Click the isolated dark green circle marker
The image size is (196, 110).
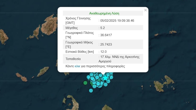tap(85, 83)
